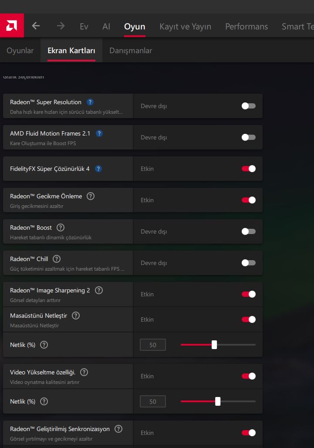The height and width of the screenshot is (448, 314).
Task: Open help icon next to Radeon Boost
Action: (61, 228)
